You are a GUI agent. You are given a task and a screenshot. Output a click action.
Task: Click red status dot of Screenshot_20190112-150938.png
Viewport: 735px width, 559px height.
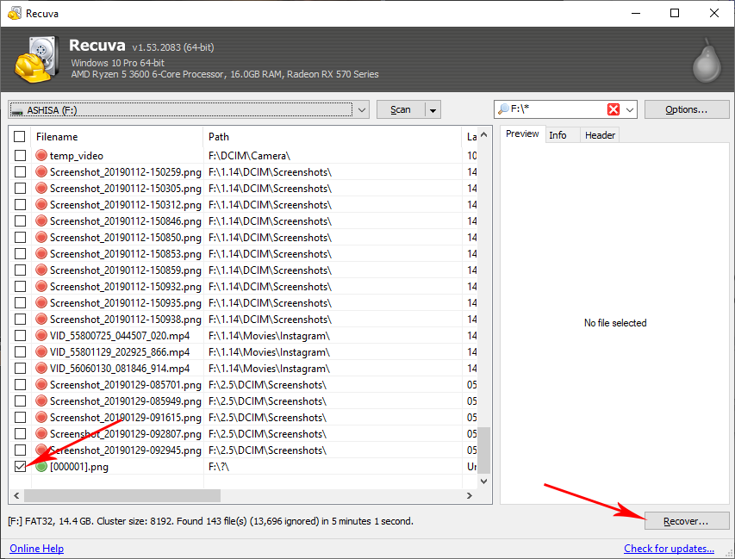point(41,319)
